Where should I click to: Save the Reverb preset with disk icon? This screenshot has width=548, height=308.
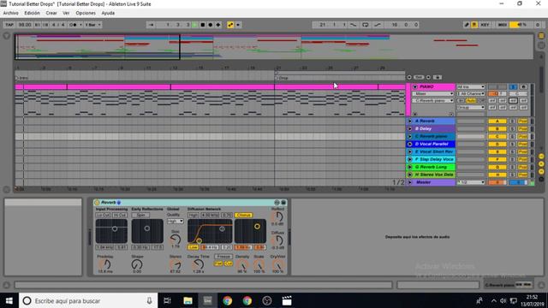point(283,203)
